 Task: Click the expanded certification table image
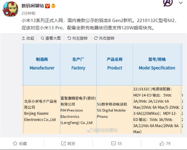102,89
